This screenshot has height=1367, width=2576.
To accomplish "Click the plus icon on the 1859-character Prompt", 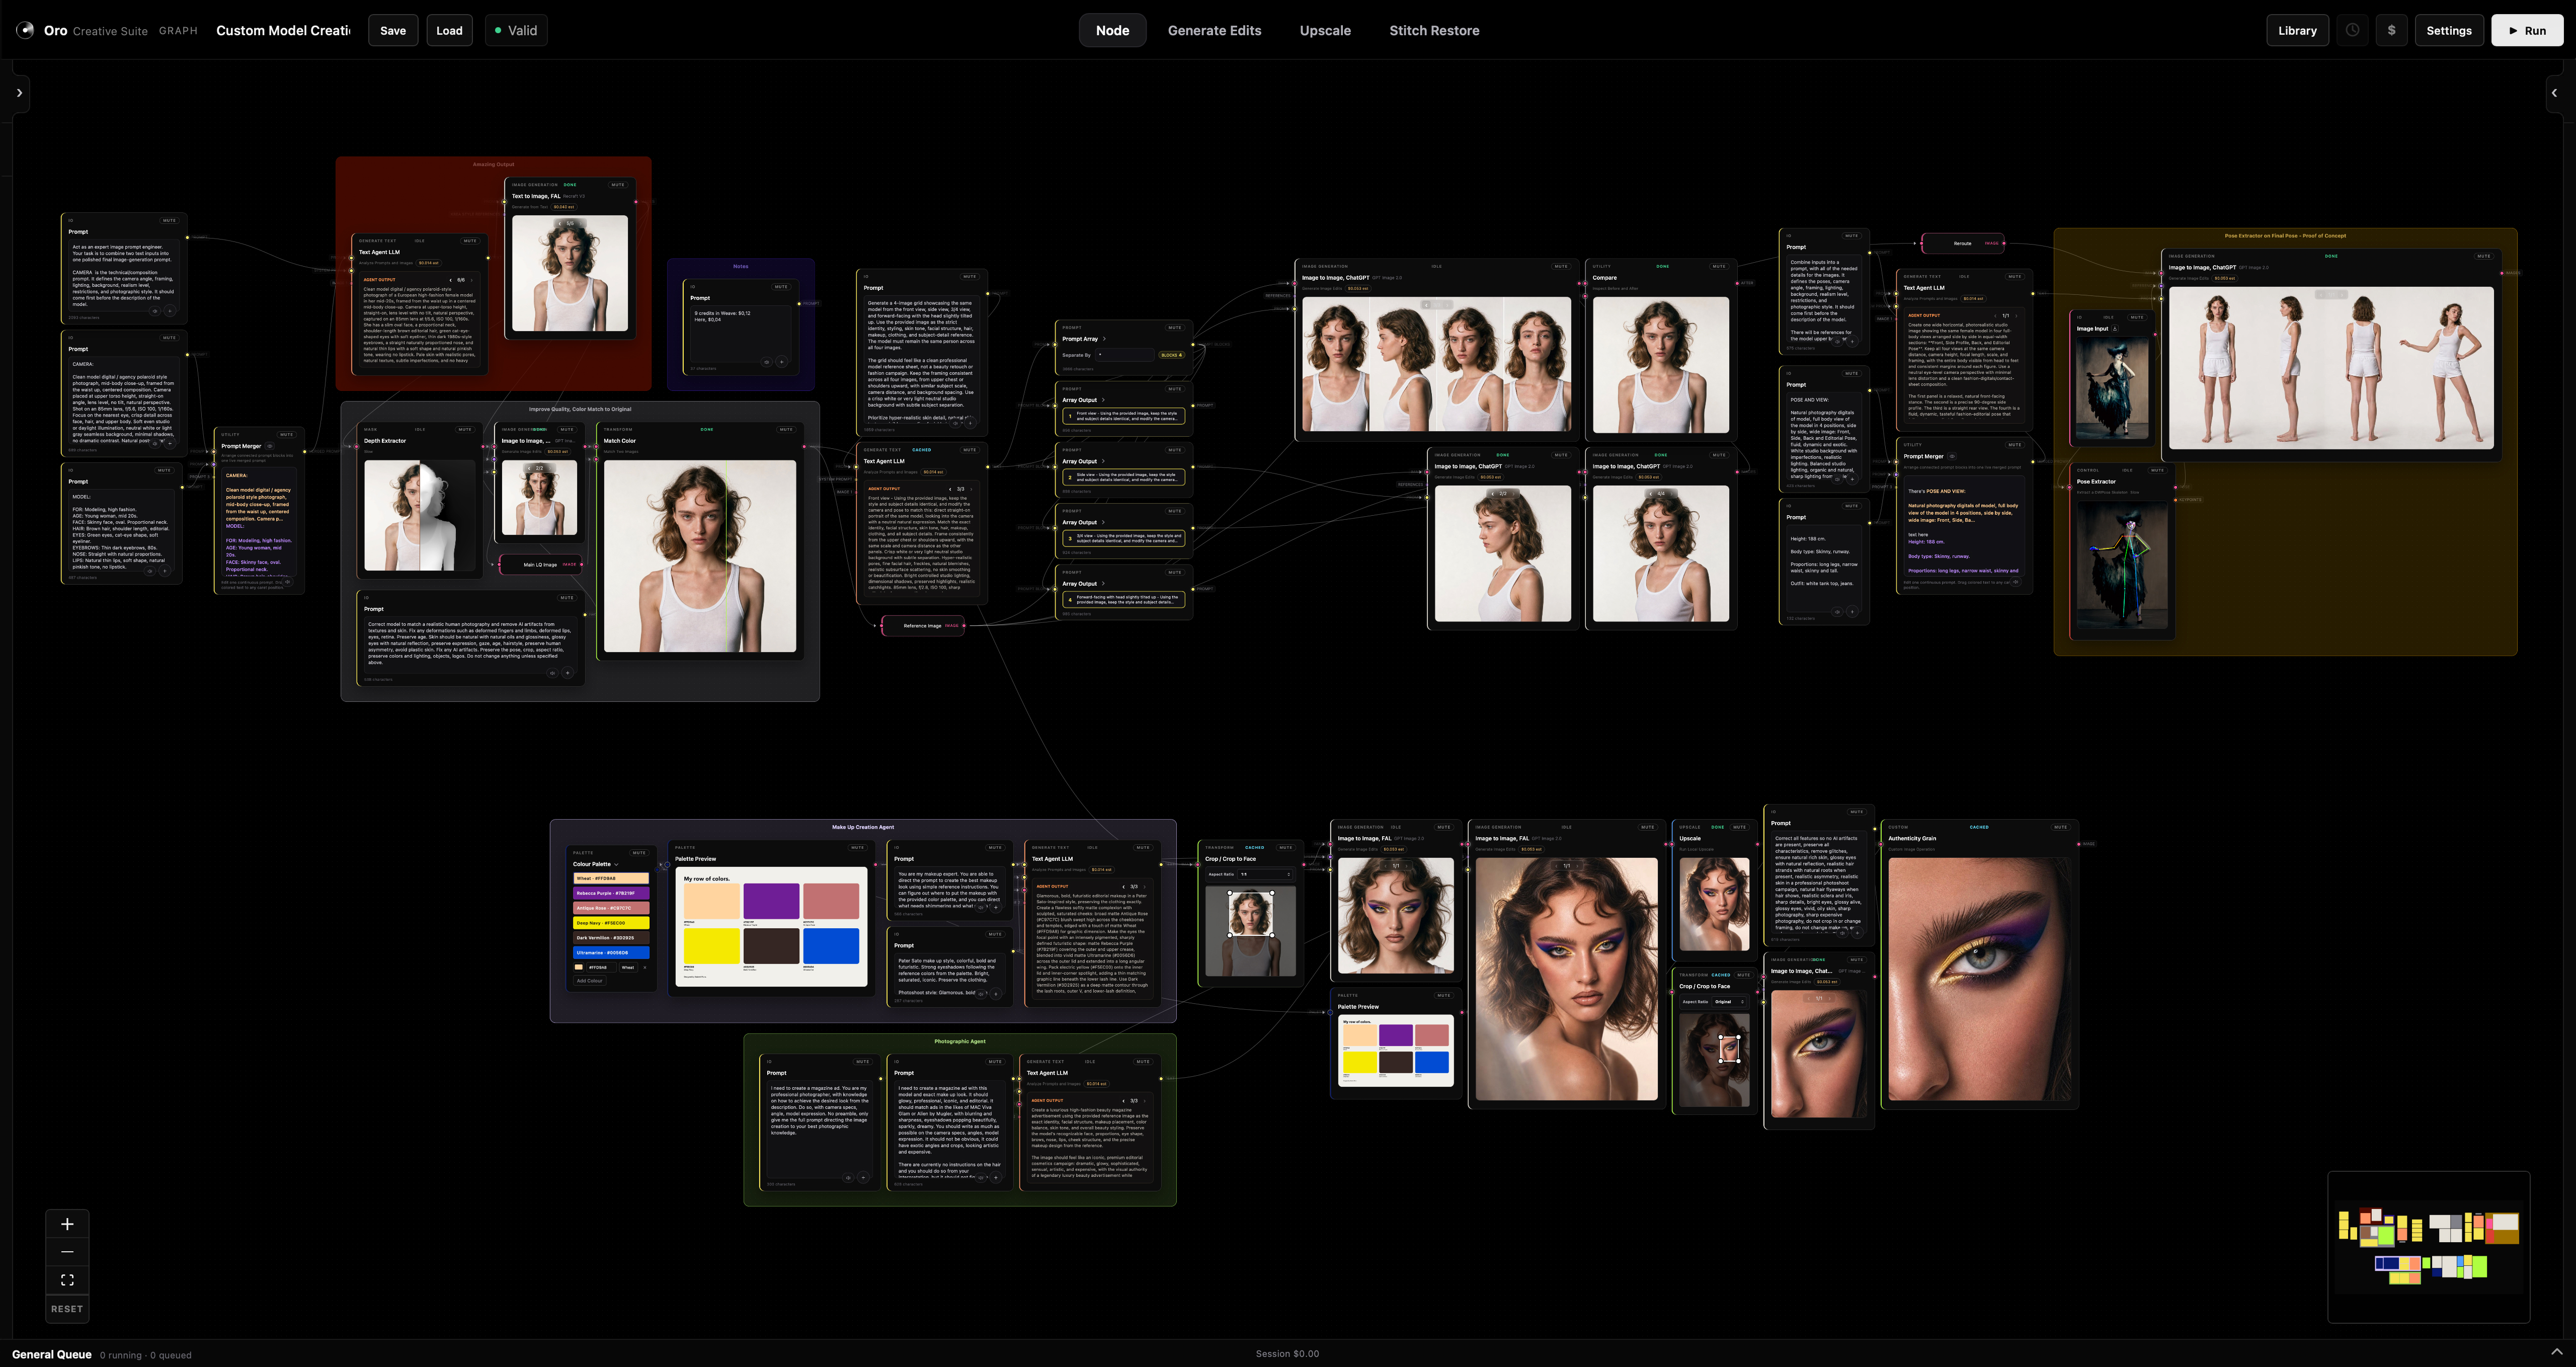I will tap(970, 423).
